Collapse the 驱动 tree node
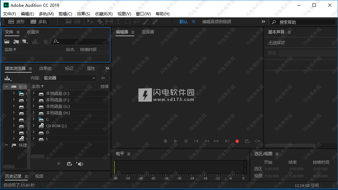Screen dimensions: 338x190 pyautogui.click(x=7, y=87)
